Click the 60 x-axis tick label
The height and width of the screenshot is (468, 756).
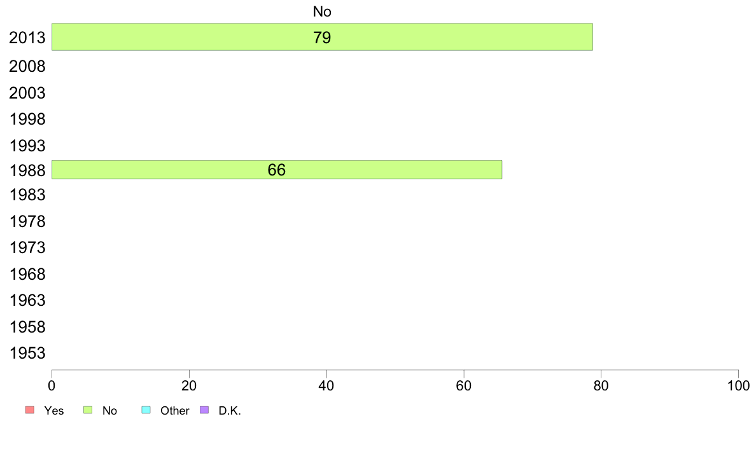[x=464, y=385]
